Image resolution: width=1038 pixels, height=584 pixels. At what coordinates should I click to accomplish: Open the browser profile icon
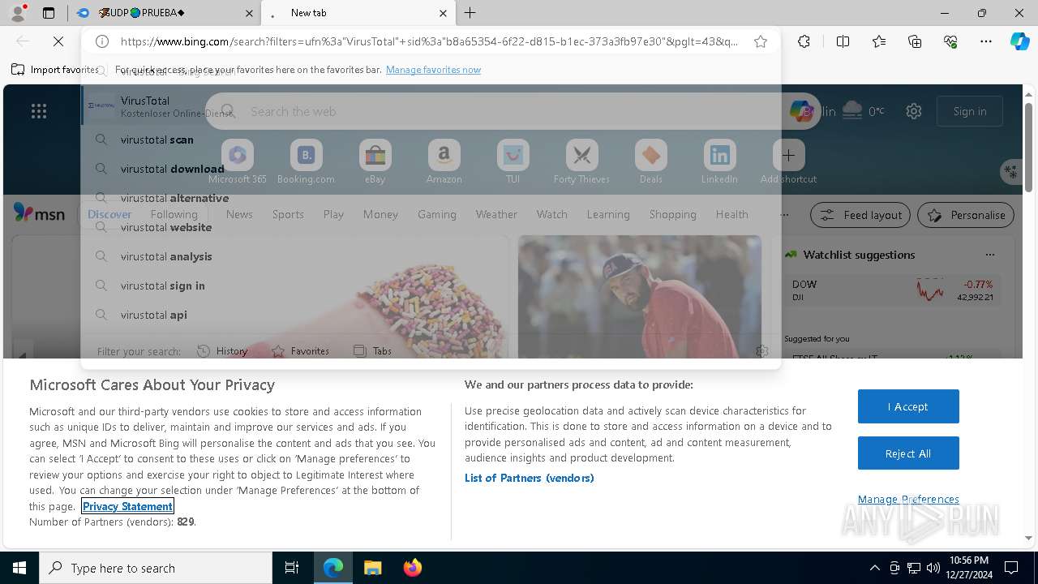[x=18, y=13]
